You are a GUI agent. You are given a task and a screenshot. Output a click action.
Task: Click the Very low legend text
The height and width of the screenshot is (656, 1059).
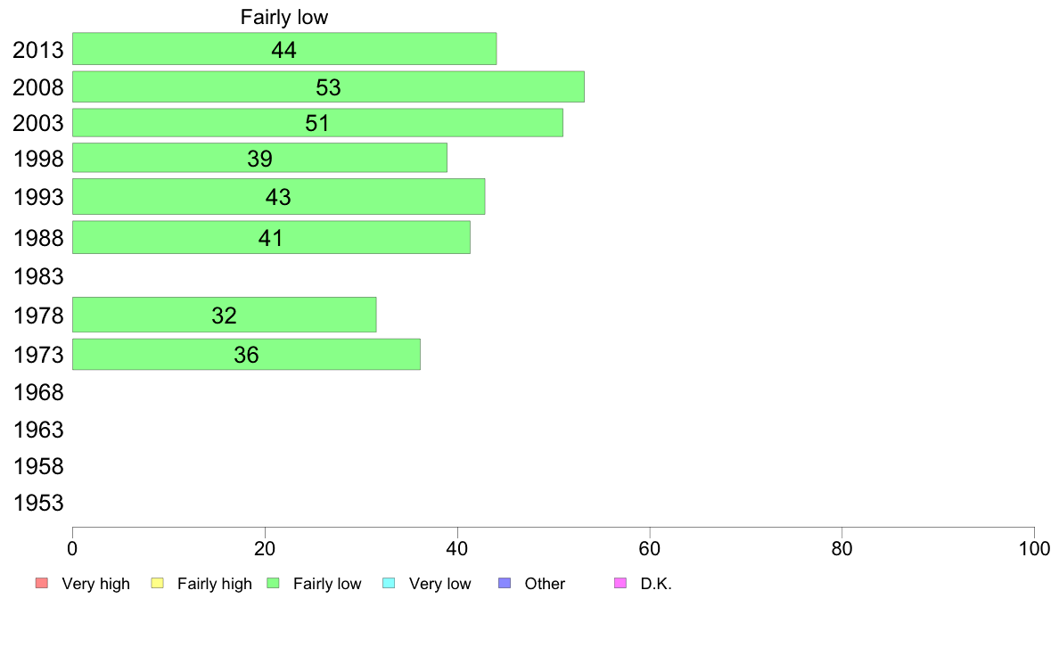tap(439, 584)
